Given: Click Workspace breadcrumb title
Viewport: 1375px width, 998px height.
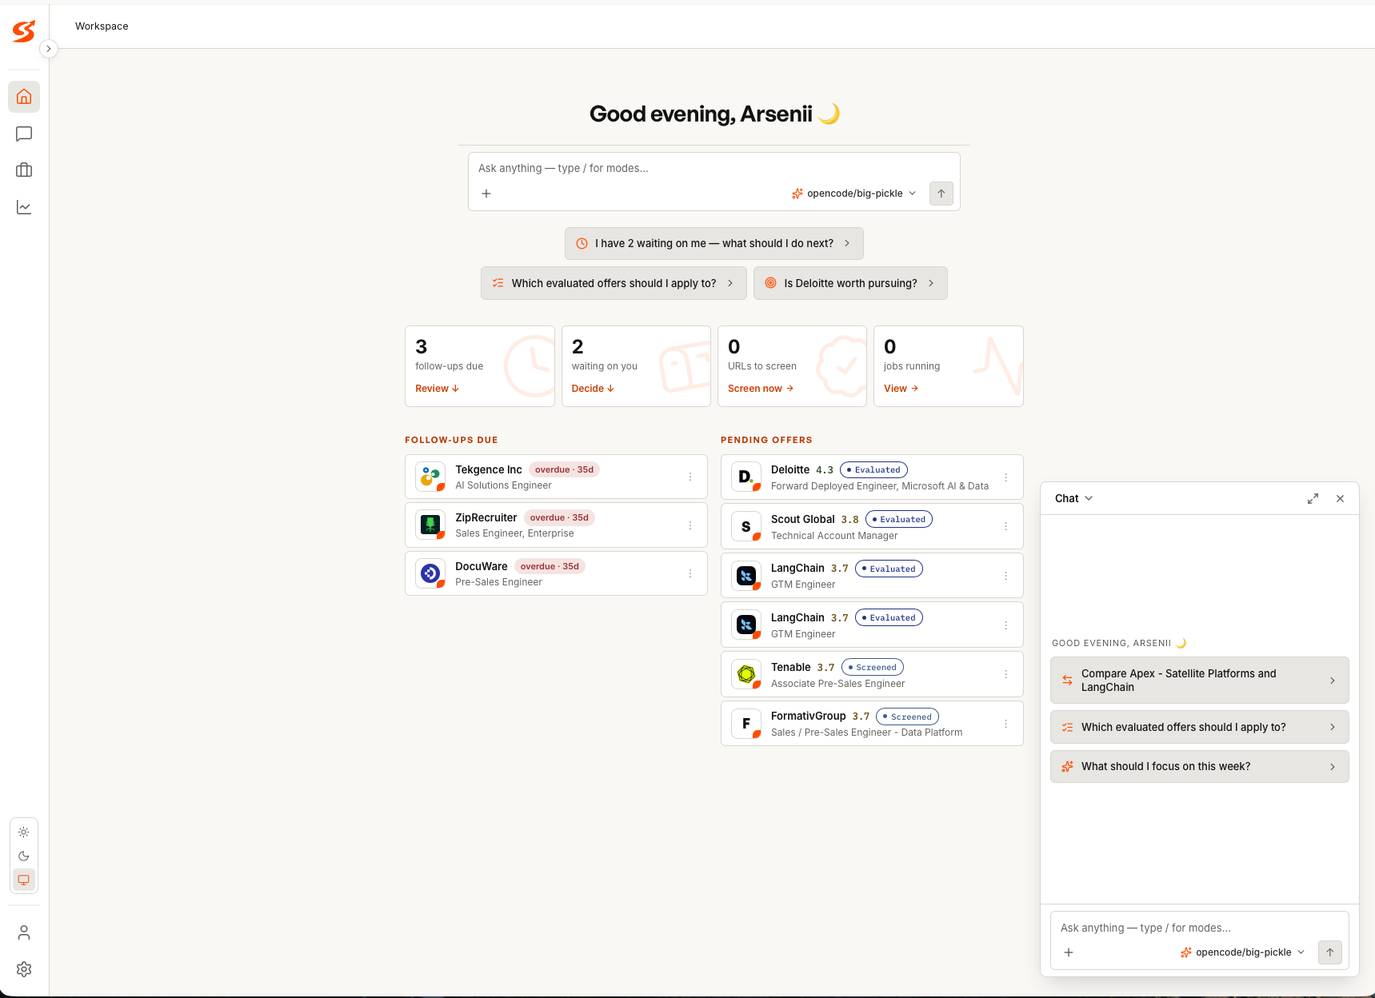Looking at the screenshot, I should 102,26.
